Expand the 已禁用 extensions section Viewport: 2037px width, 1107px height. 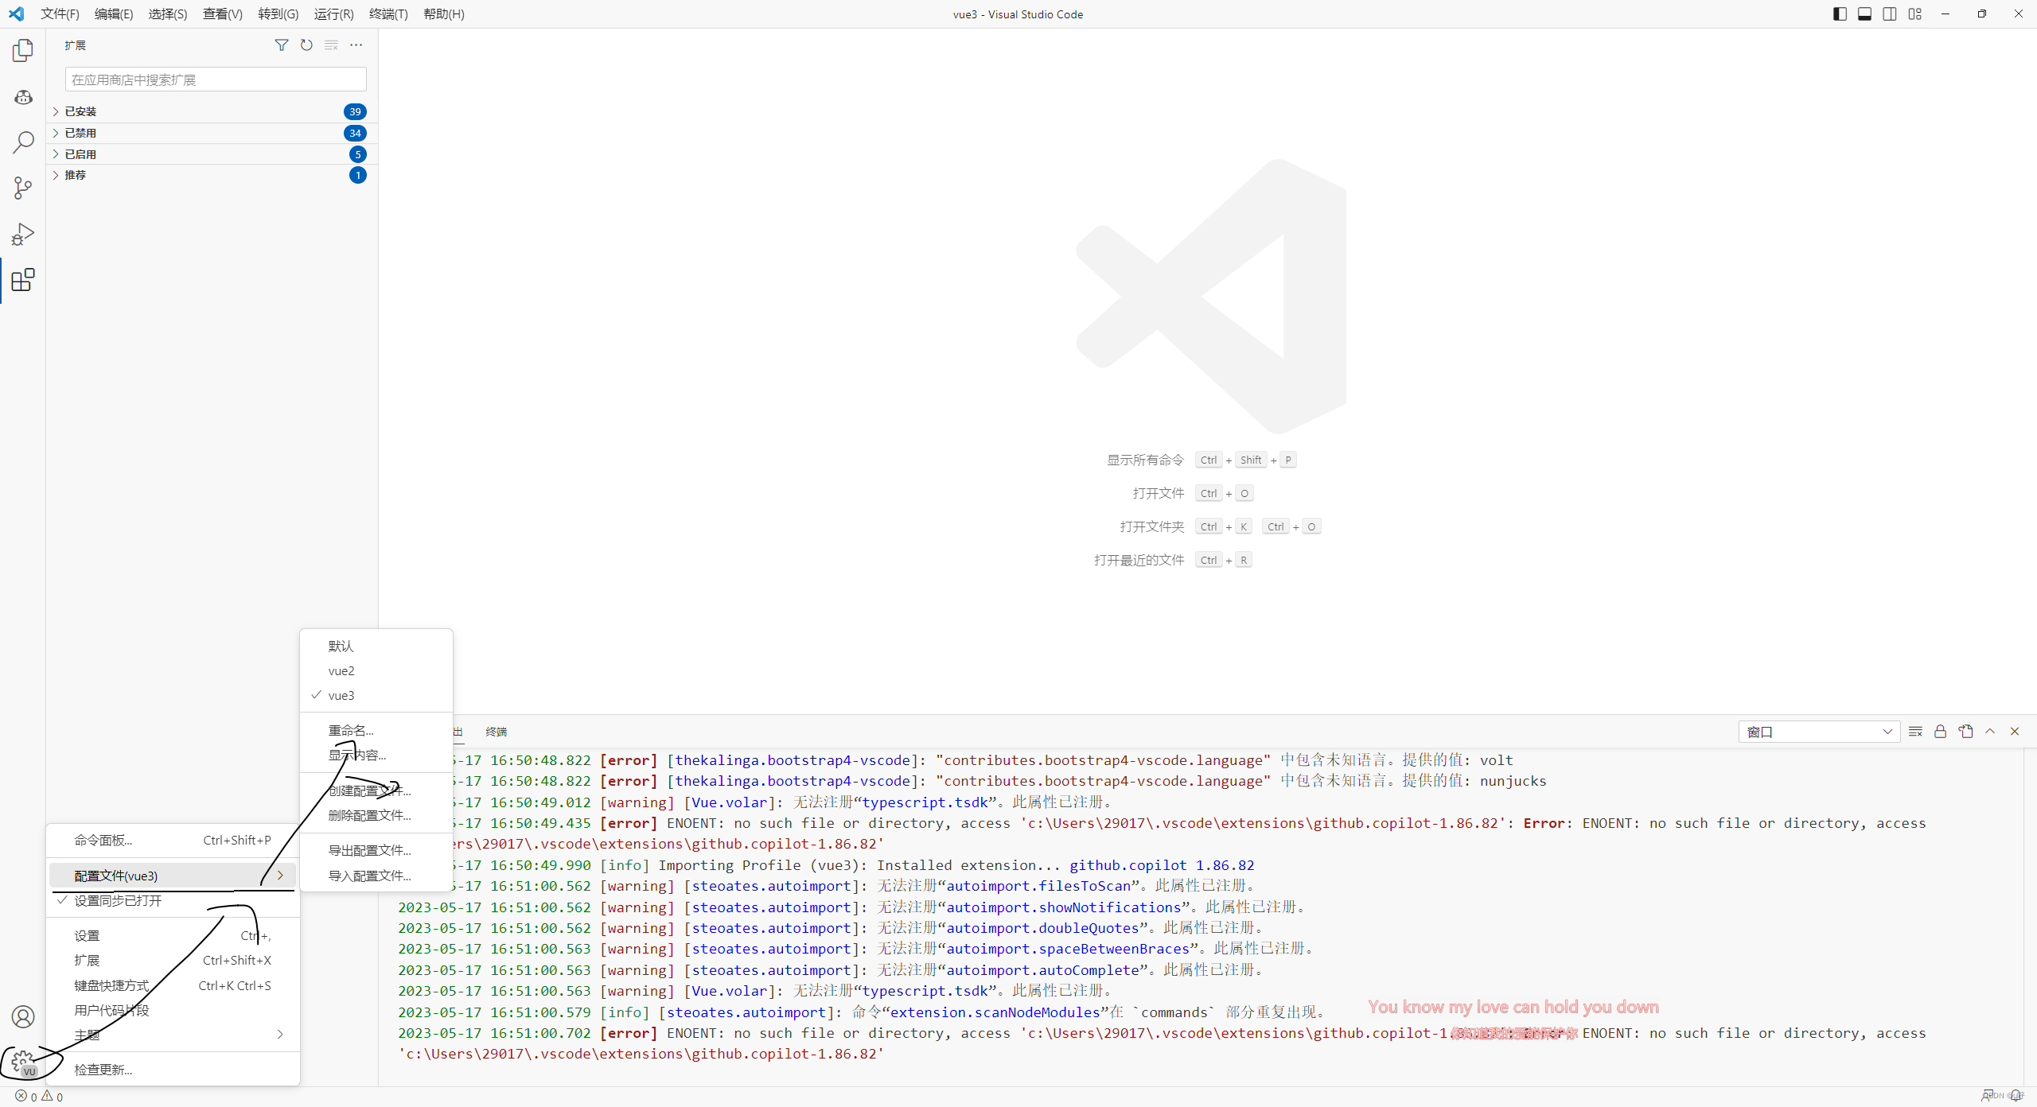(x=80, y=133)
